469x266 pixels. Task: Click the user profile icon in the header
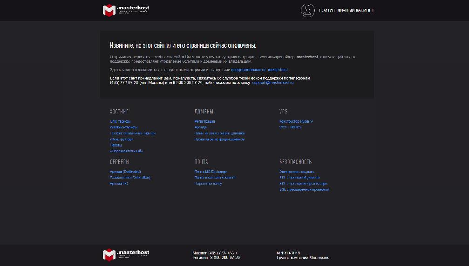coord(307,10)
